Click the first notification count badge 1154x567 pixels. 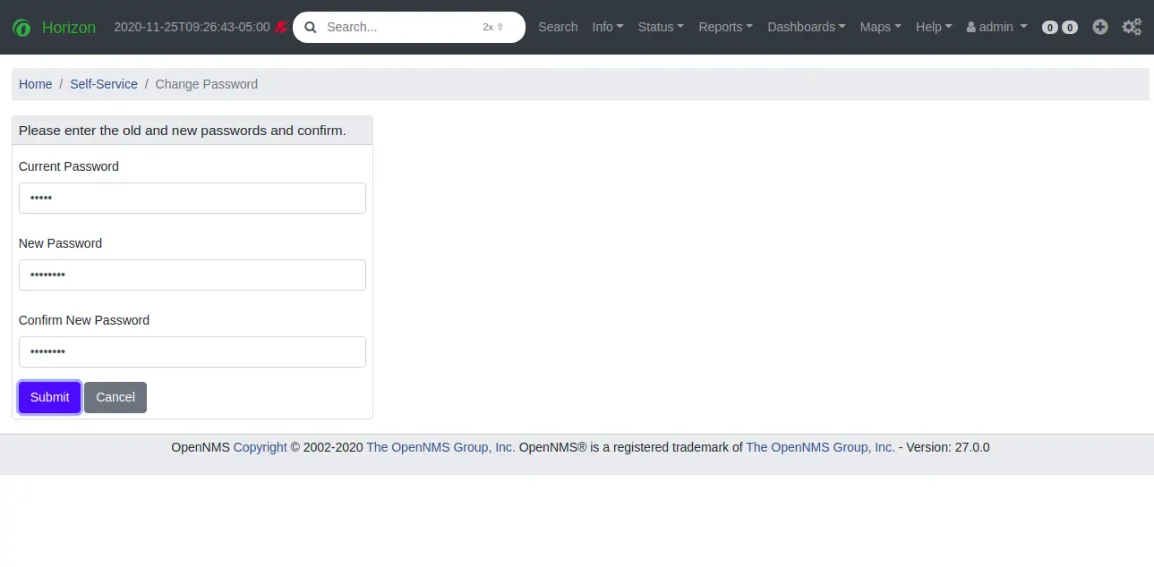pos(1050,28)
